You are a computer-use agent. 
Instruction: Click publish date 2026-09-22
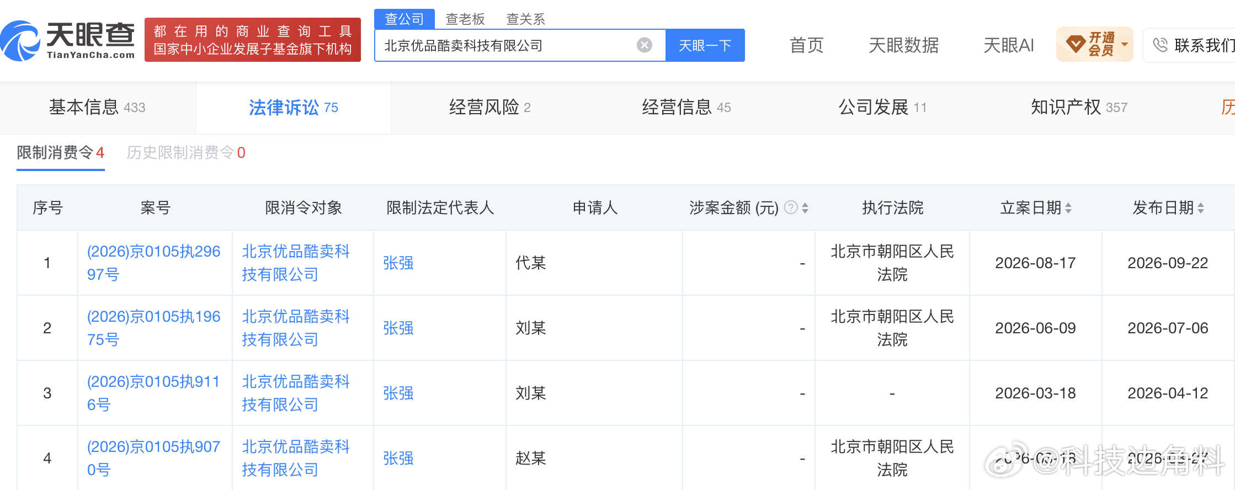point(1168,263)
